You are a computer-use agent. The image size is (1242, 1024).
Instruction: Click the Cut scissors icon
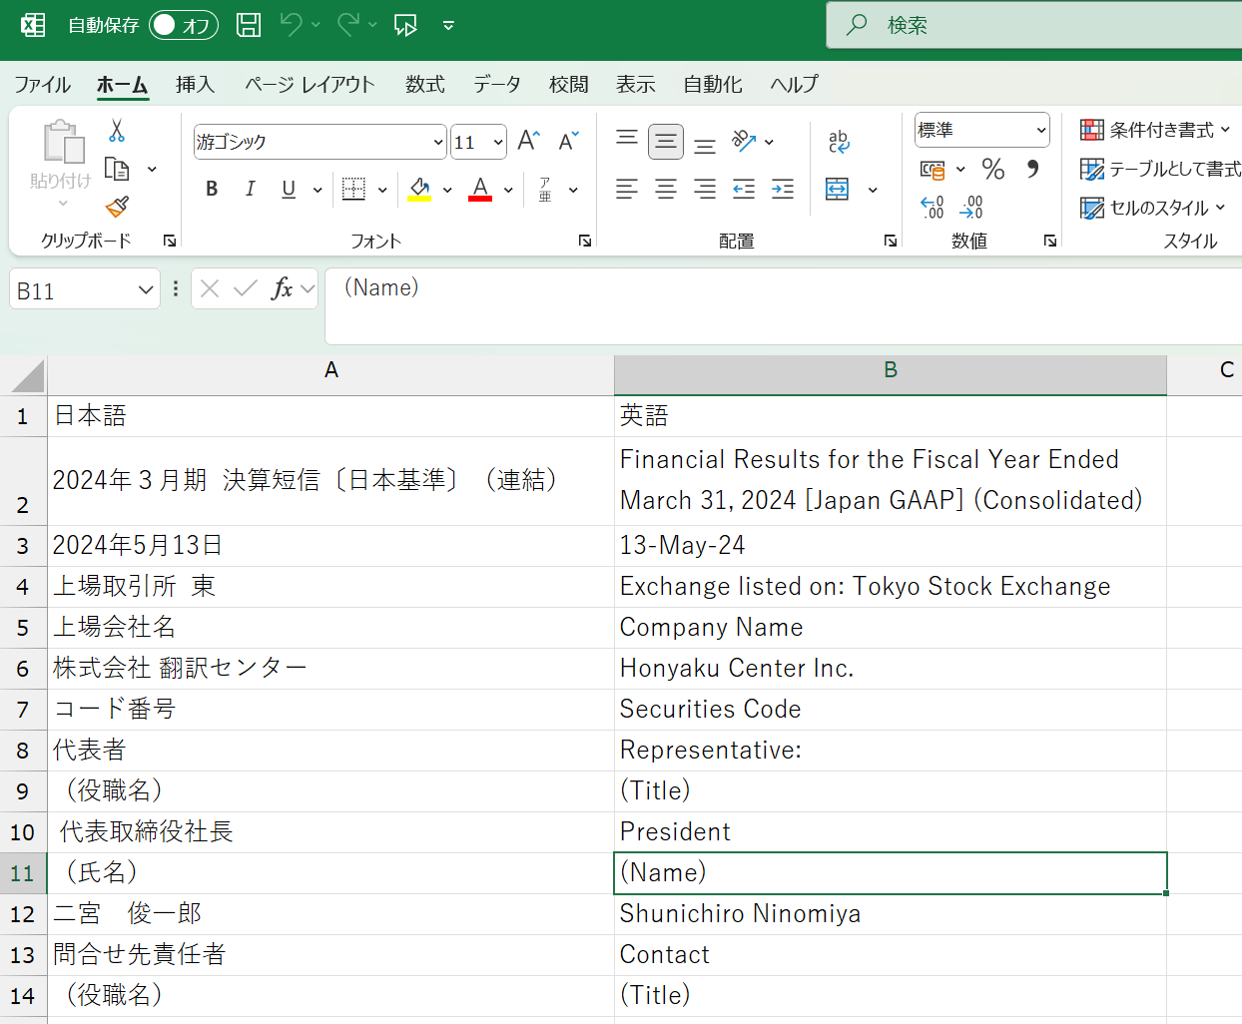point(117,131)
